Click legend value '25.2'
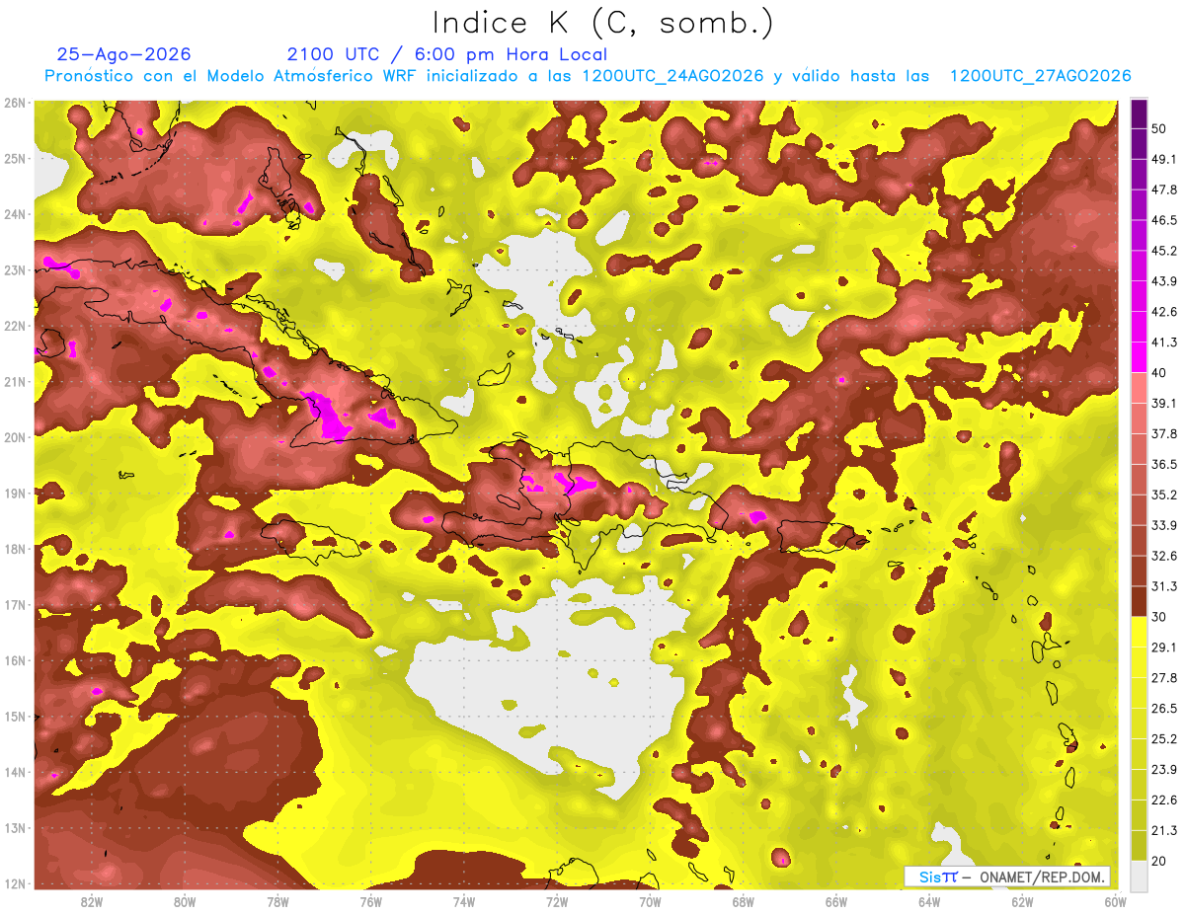The image size is (1185, 915). [x=1163, y=739]
